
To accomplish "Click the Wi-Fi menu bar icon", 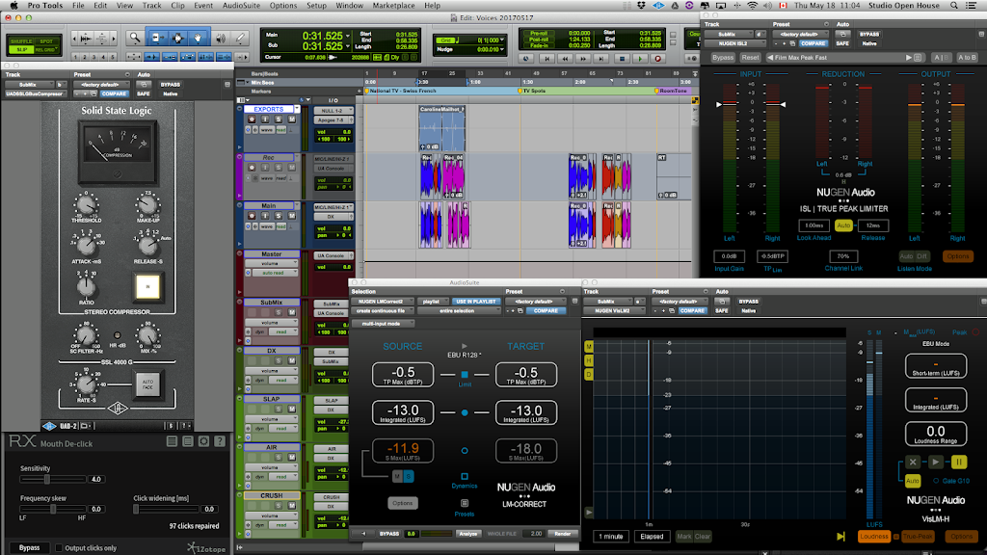I will coord(752,6).
